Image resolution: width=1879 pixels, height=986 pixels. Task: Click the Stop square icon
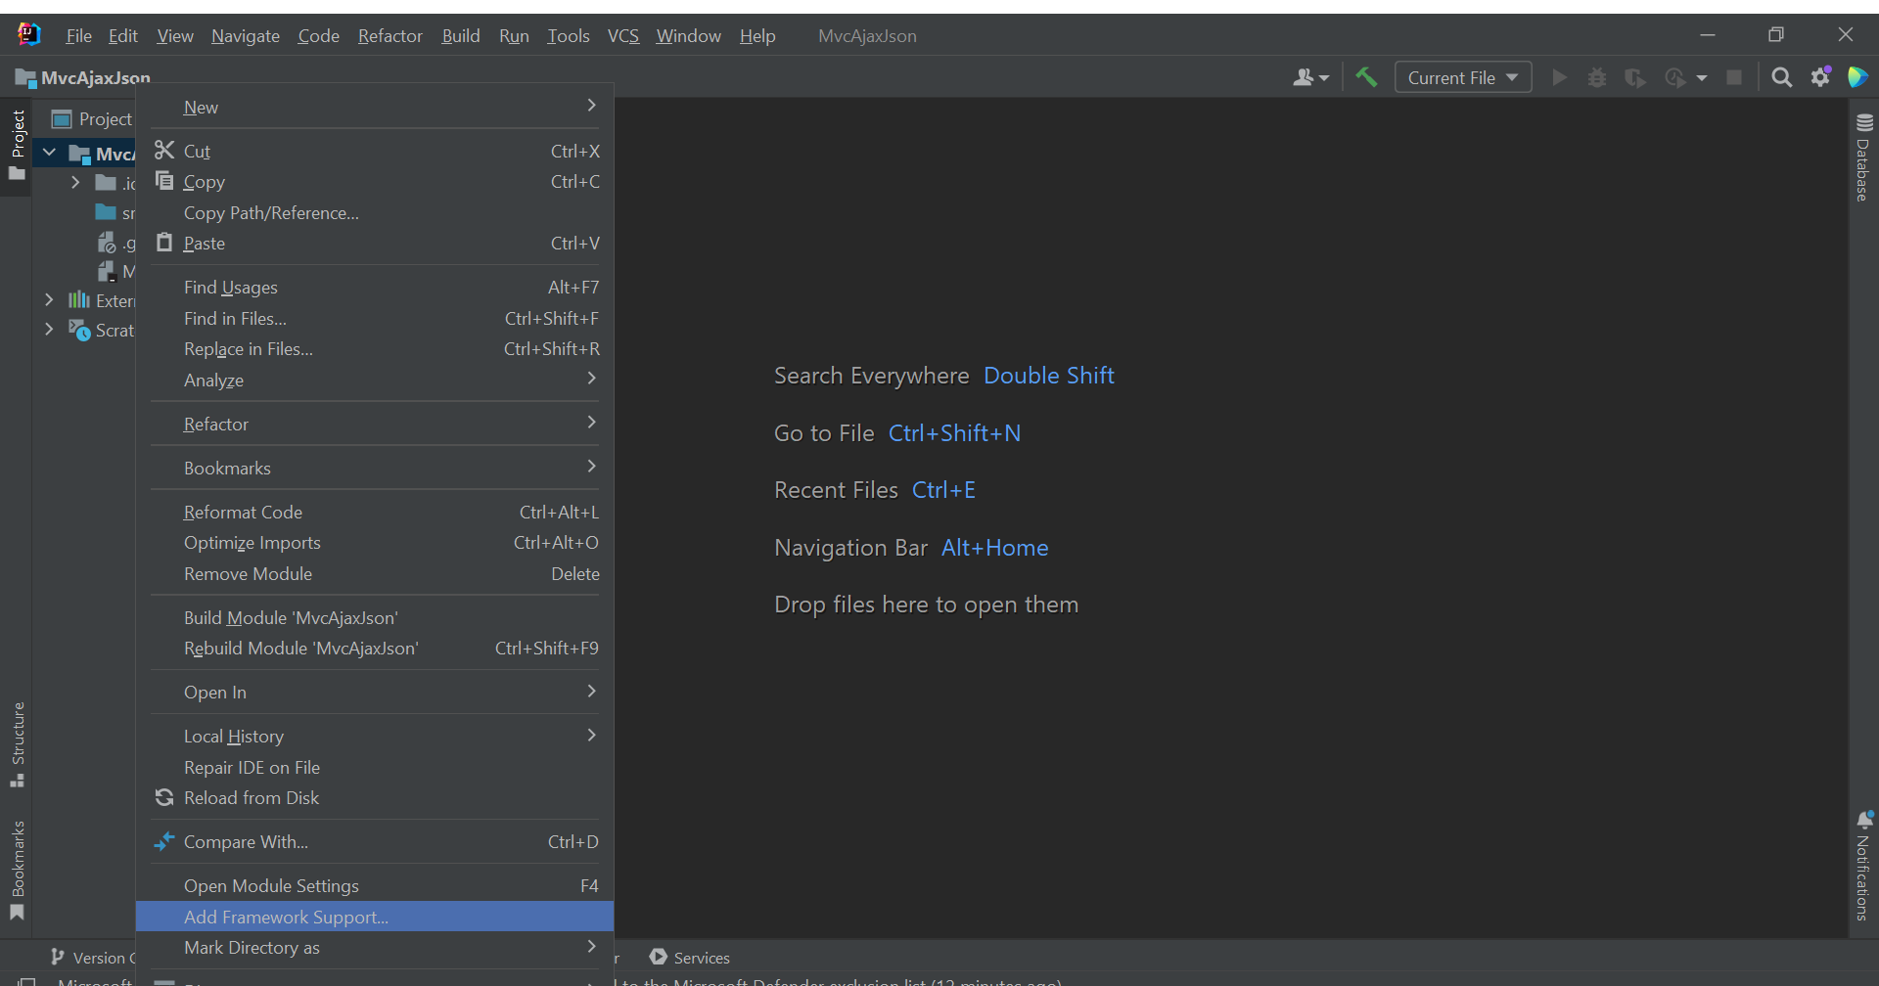tap(1734, 77)
